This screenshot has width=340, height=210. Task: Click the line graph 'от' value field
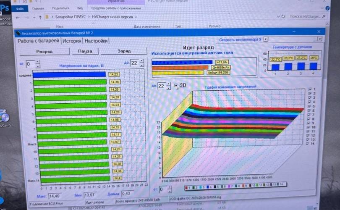(x=163, y=189)
